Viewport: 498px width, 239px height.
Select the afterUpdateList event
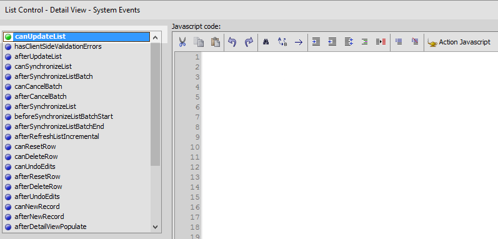pyautogui.click(x=38, y=56)
